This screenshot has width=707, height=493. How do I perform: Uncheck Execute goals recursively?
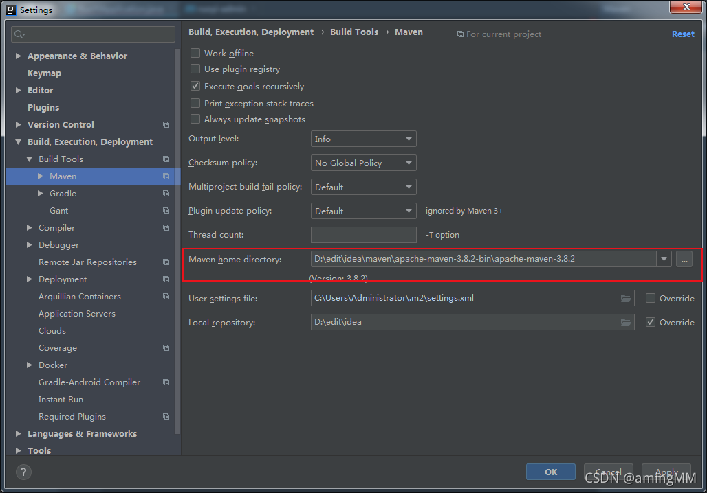pyautogui.click(x=195, y=86)
